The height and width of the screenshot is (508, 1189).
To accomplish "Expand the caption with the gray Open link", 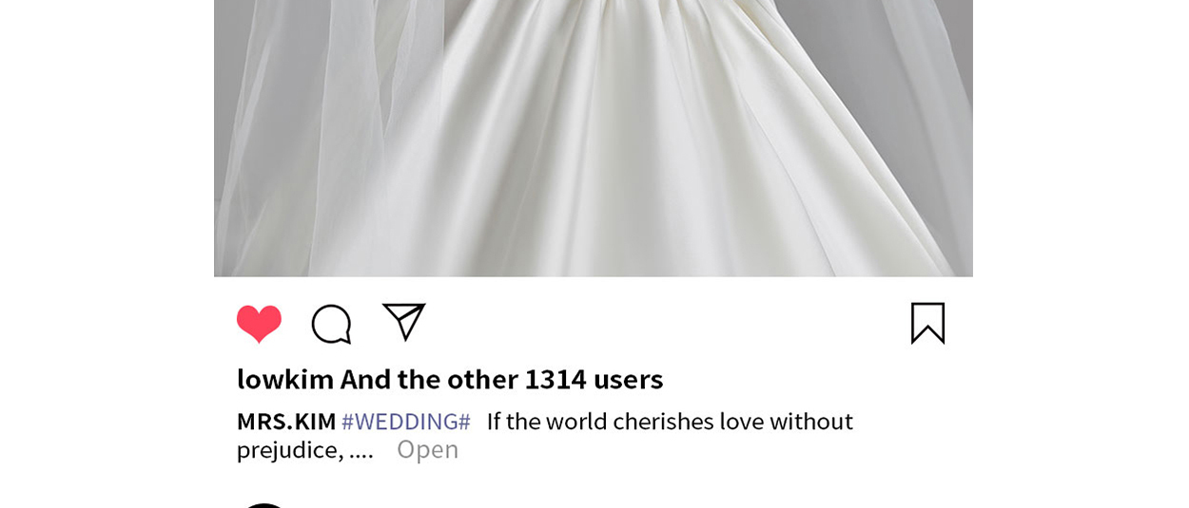I will pyautogui.click(x=427, y=449).
